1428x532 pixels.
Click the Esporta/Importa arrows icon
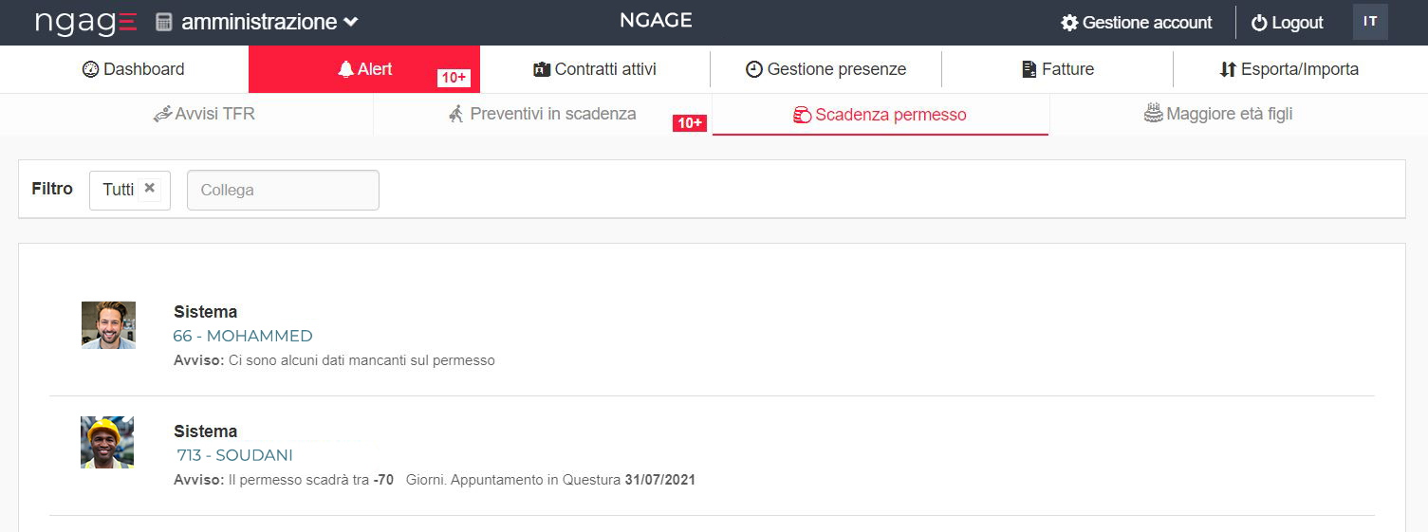pos(1228,69)
